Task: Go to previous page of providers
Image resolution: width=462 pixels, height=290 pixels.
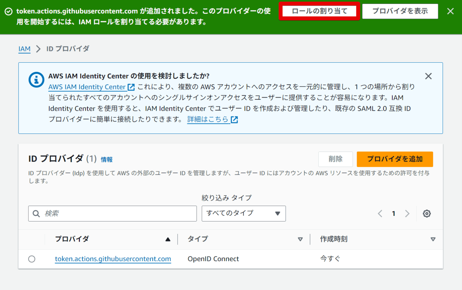Action: pos(380,214)
